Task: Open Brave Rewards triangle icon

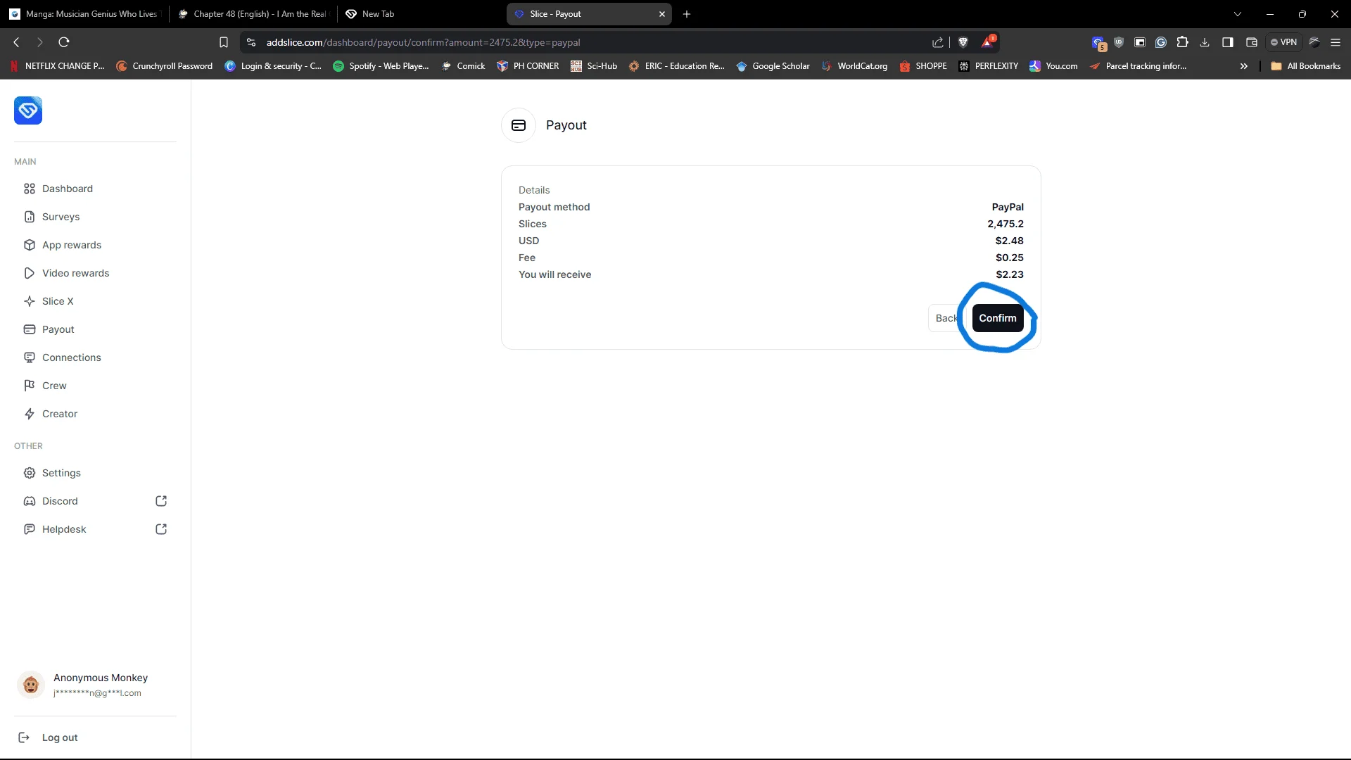Action: [x=987, y=42]
